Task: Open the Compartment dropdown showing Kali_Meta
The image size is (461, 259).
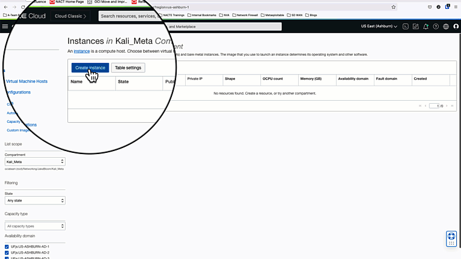Action: pos(35,162)
